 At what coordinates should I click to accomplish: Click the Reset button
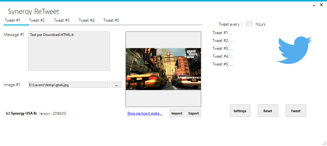coord(268,111)
